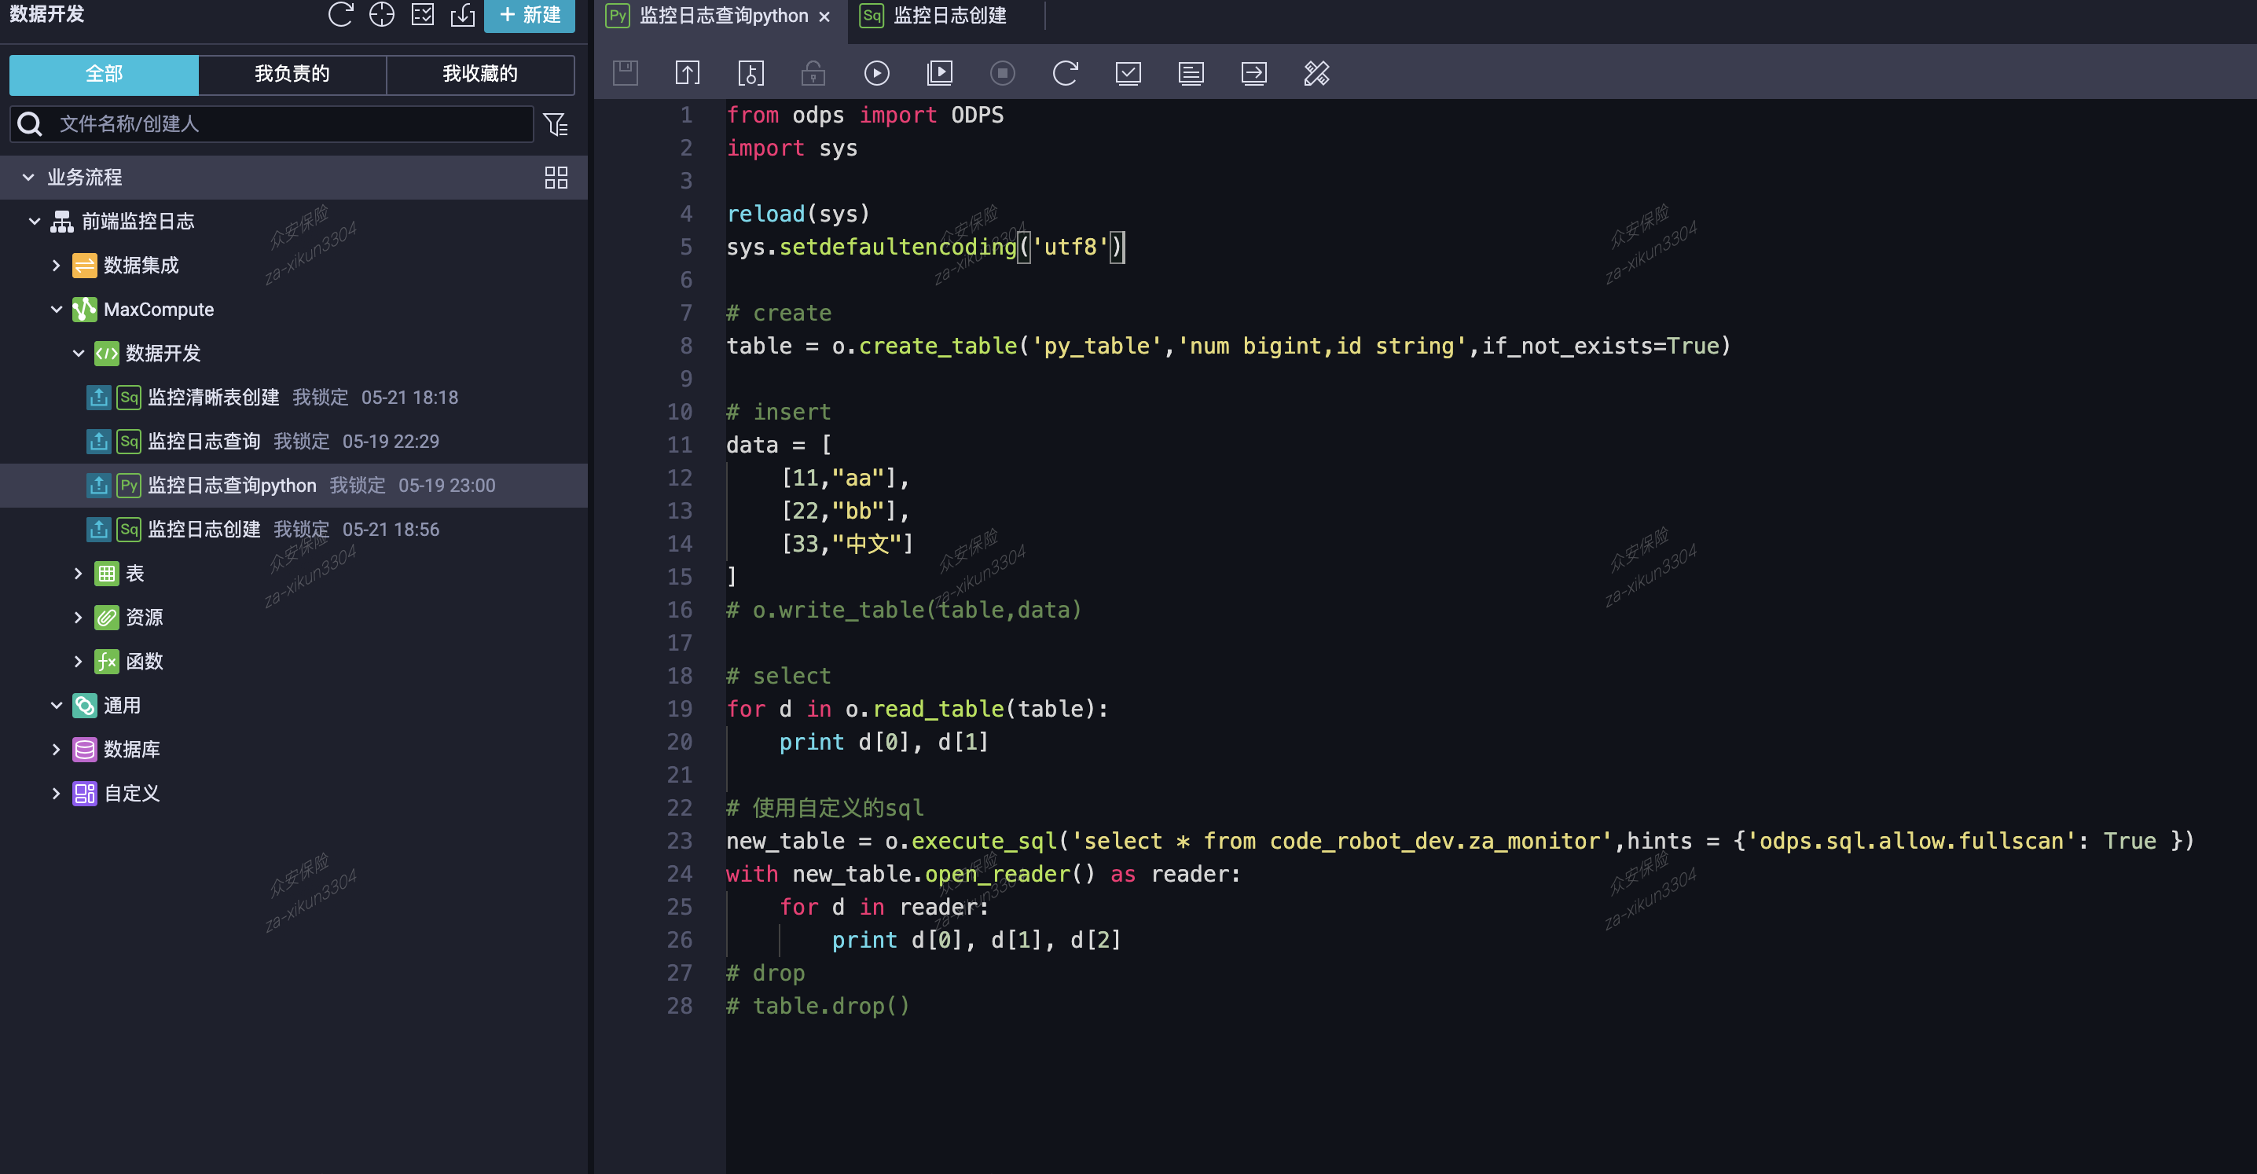This screenshot has width=2257, height=1174.
Task: Expand the 自定义 node
Action: [56, 794]
